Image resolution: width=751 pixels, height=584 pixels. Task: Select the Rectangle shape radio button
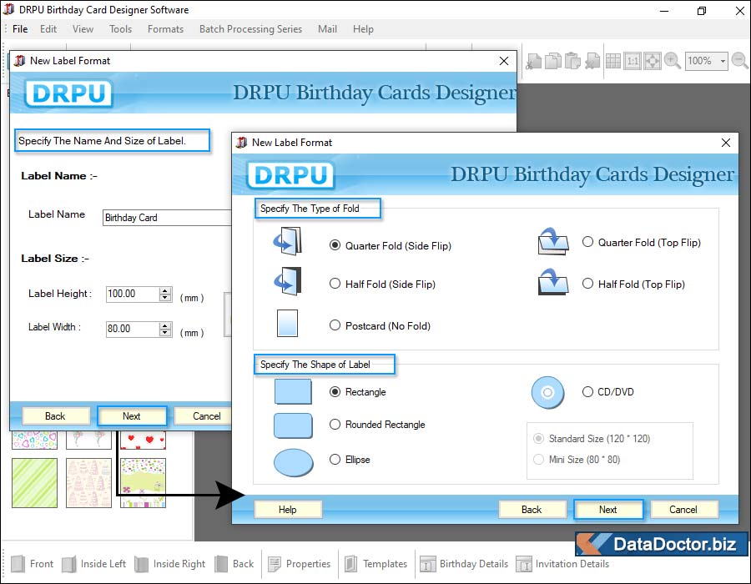(335, 391)
